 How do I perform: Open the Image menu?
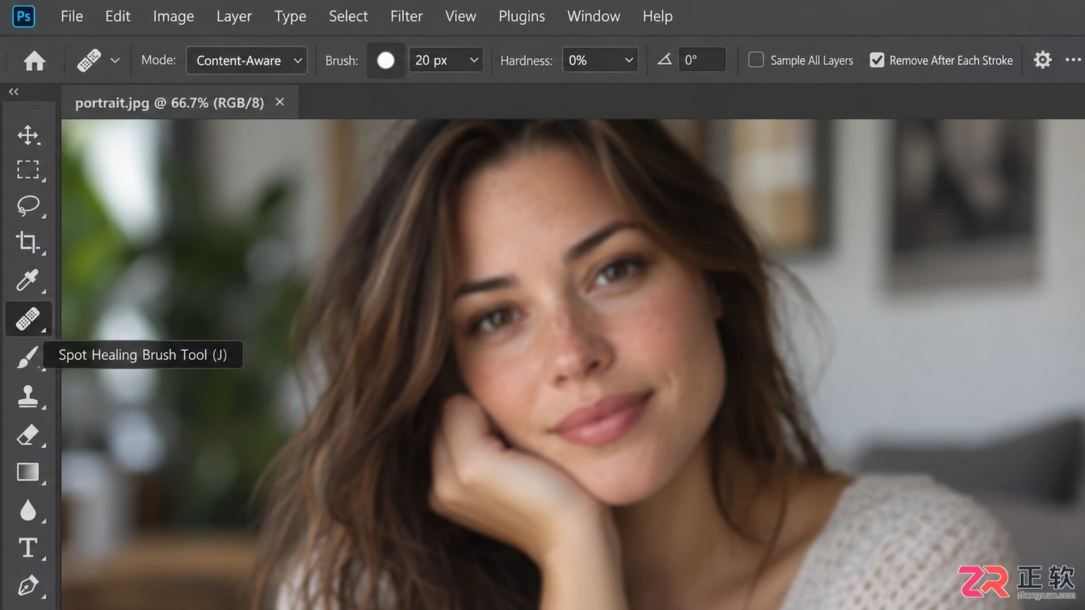click(x=173, y=16)
